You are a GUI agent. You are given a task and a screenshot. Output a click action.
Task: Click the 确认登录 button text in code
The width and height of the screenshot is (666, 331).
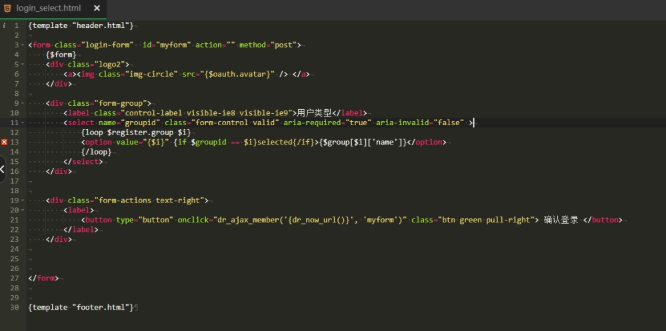(561, 220)
